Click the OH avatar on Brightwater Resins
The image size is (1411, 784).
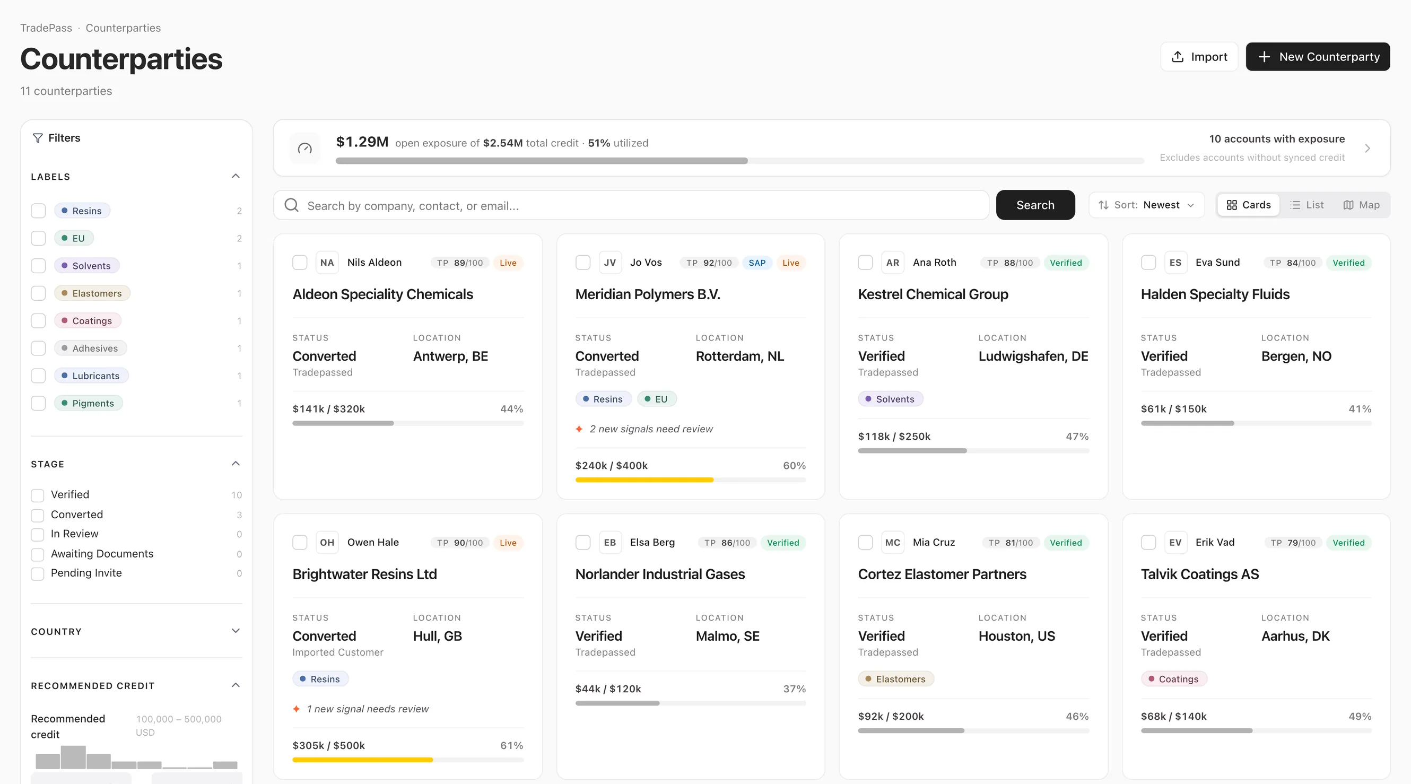coord(327,543)
